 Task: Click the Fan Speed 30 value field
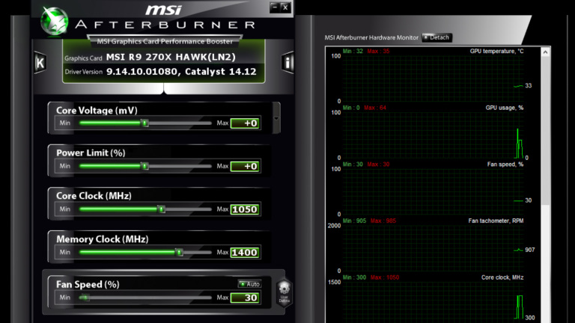click(x=245, y=298)
